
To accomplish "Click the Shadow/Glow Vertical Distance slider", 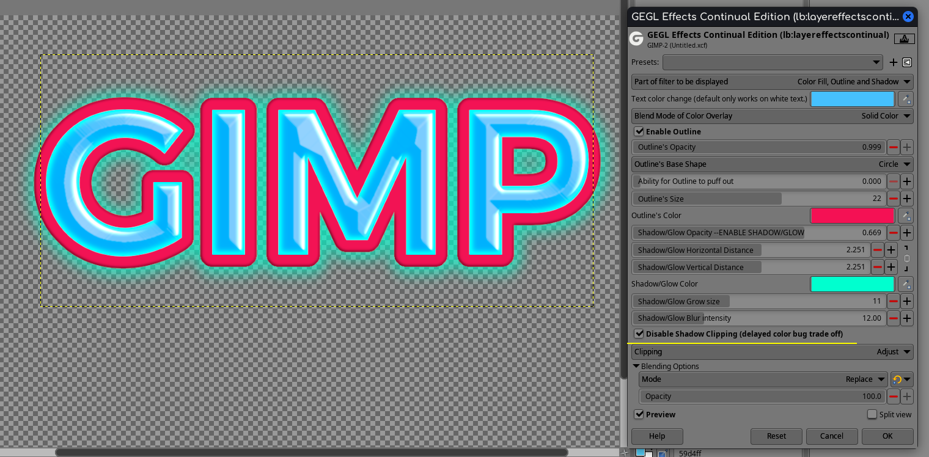I will pos(751,267).
